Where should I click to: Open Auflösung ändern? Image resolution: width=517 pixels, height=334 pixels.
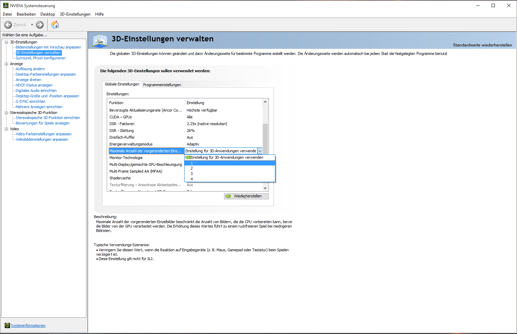(30, 69)
